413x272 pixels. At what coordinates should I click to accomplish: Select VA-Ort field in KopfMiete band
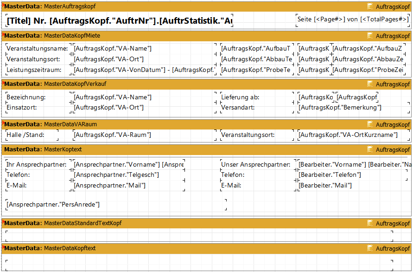144,59
